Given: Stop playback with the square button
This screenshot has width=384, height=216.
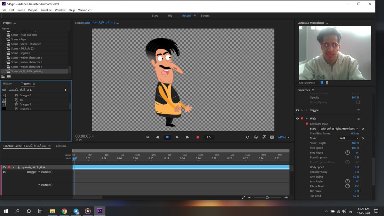Looking at the screenshot, I should [167, 137].
